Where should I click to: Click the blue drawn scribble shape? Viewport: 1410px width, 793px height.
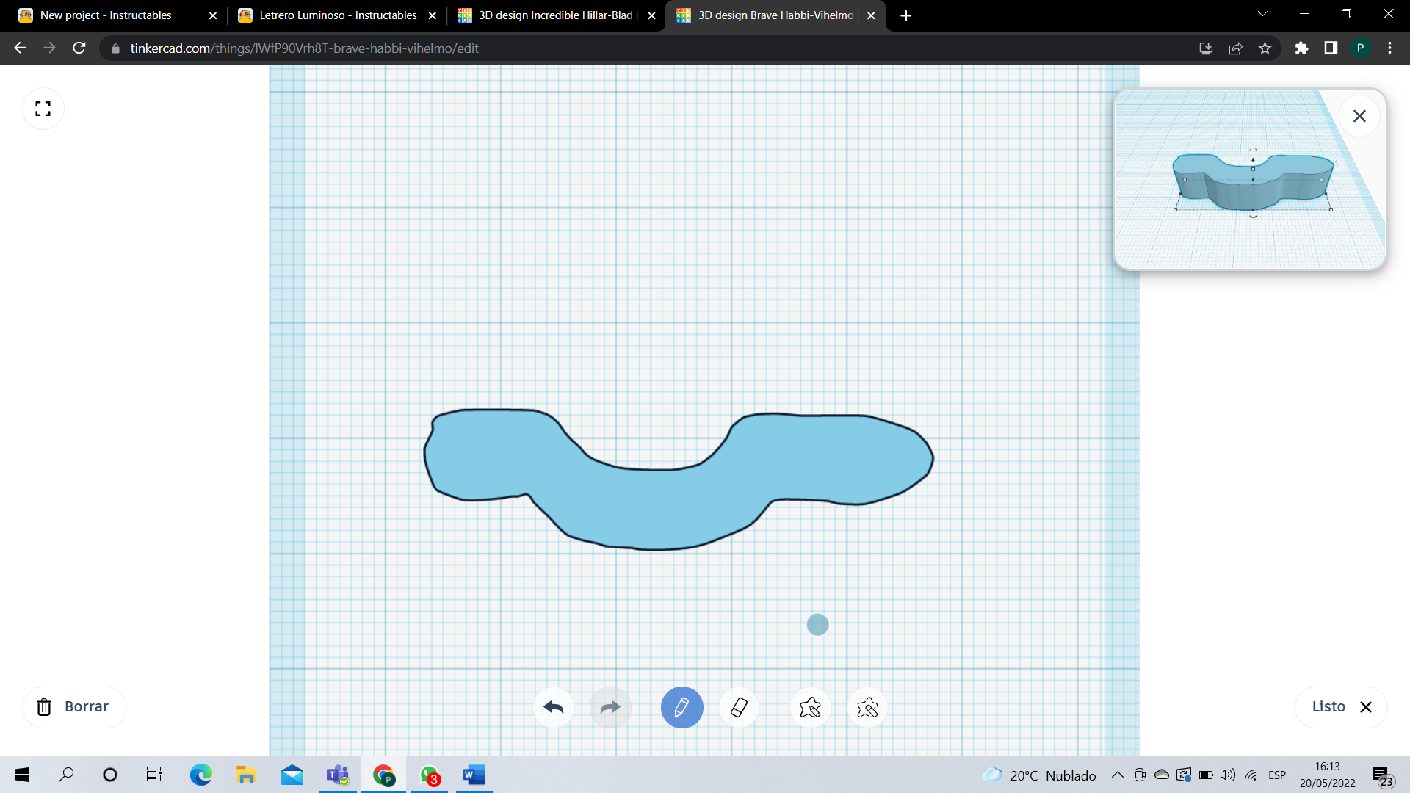661,507
